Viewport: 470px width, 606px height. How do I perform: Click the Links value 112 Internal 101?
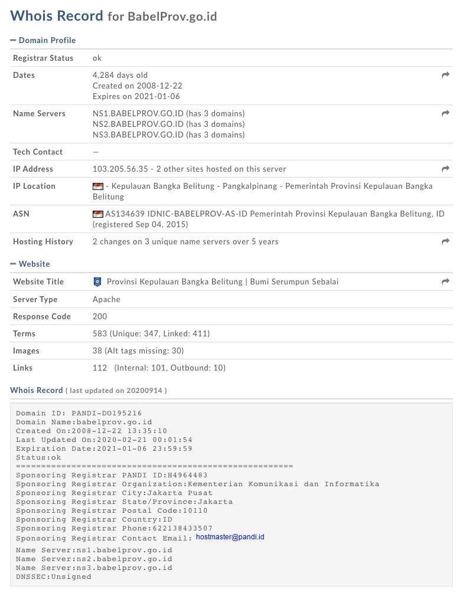tap(159, 368)
